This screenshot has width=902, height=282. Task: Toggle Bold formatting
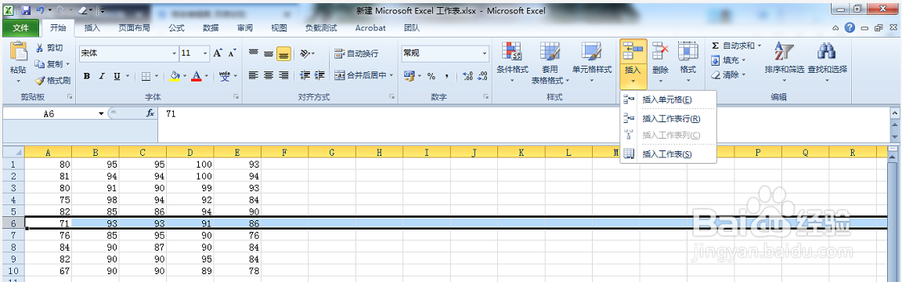click(x=86, y=76)
